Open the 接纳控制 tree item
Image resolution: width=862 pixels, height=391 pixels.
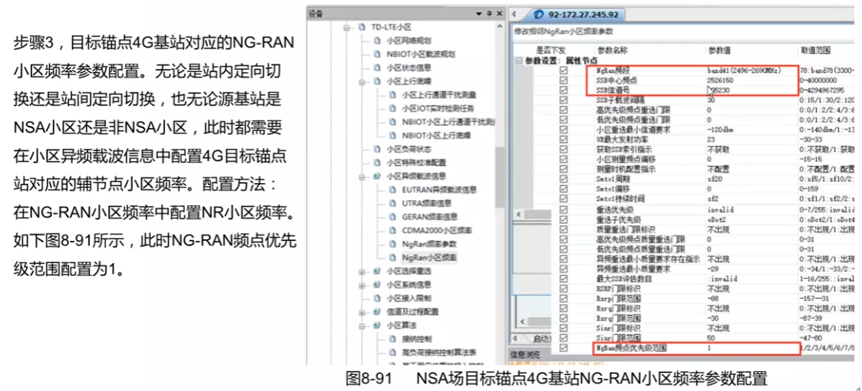click(x=415, y=339)
